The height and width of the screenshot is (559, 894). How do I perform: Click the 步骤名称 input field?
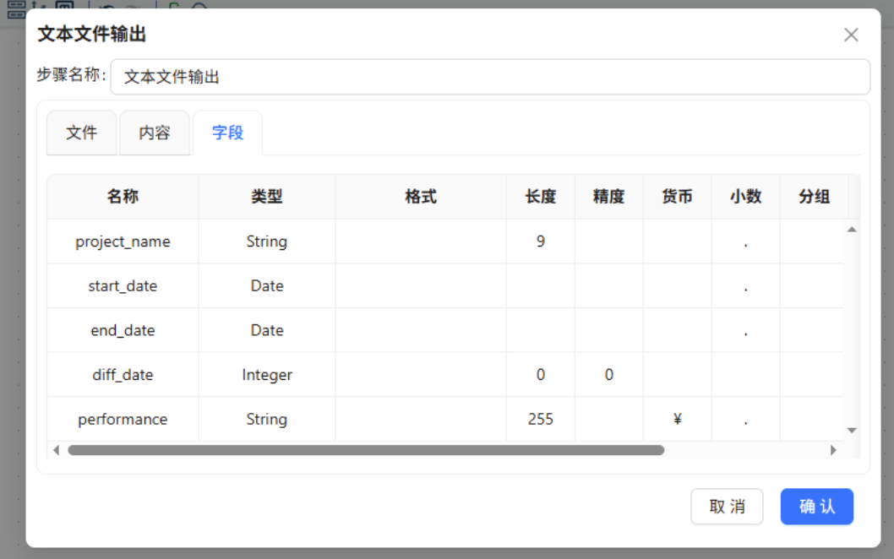[x=490, y=77]
